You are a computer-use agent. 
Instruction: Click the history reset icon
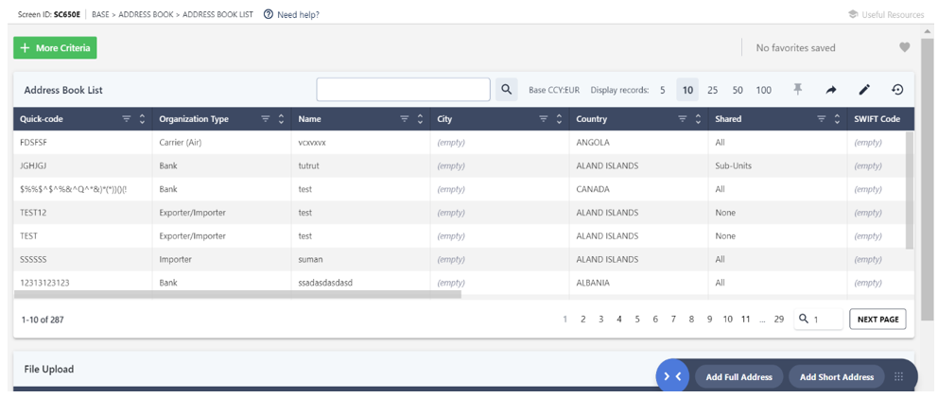tap(897, 90)
